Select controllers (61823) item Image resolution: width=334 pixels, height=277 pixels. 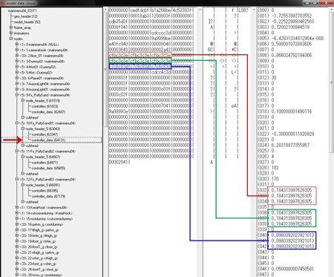click(x=45, y=106)
